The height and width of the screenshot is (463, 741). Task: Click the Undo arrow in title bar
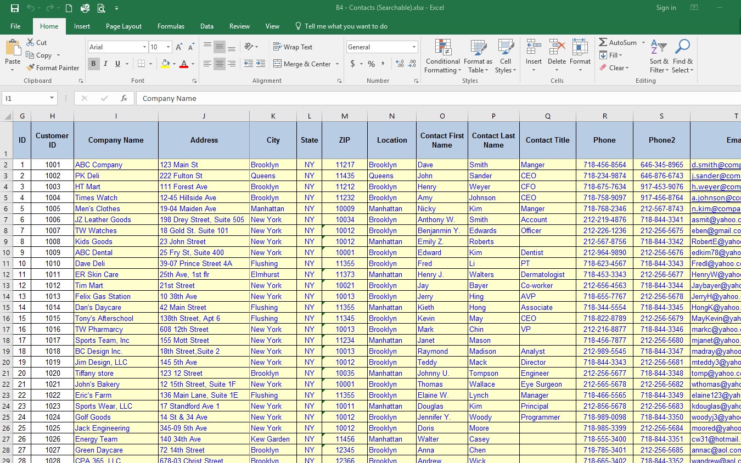click(x=30, y=8)
